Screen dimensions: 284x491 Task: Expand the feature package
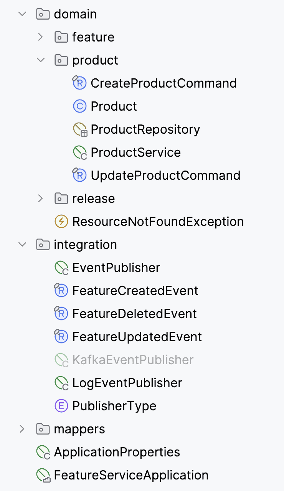point(41,37)
